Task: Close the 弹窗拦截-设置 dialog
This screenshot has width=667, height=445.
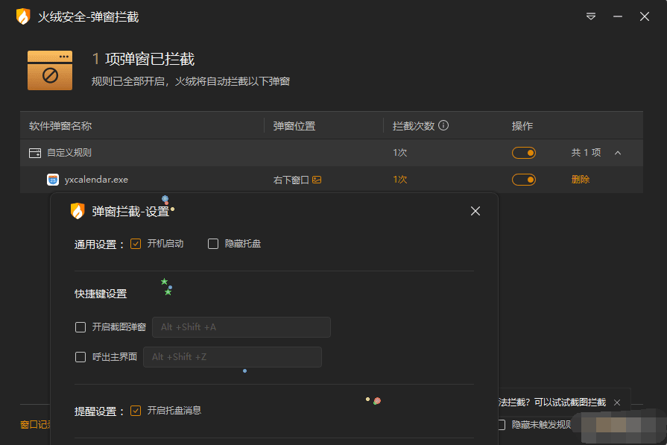Action: [475, 211]
